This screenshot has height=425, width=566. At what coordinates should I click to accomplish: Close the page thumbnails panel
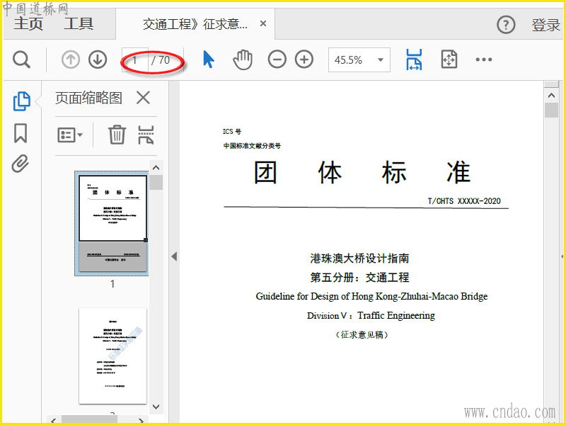[x=144, y=98]
